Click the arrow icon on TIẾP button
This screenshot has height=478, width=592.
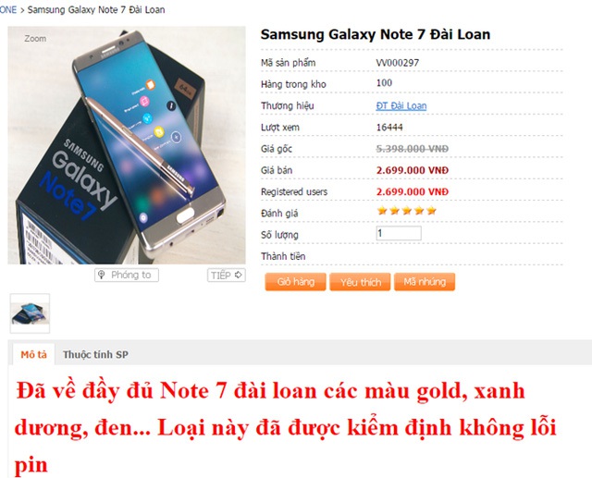(x=239, y=275)
